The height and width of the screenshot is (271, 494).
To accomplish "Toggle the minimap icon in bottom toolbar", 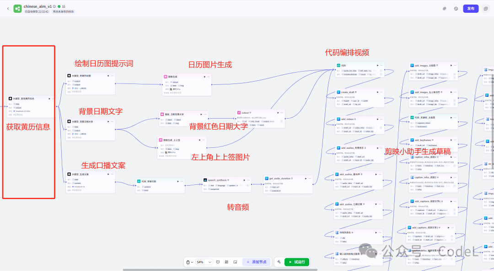I will click(235, 262).
